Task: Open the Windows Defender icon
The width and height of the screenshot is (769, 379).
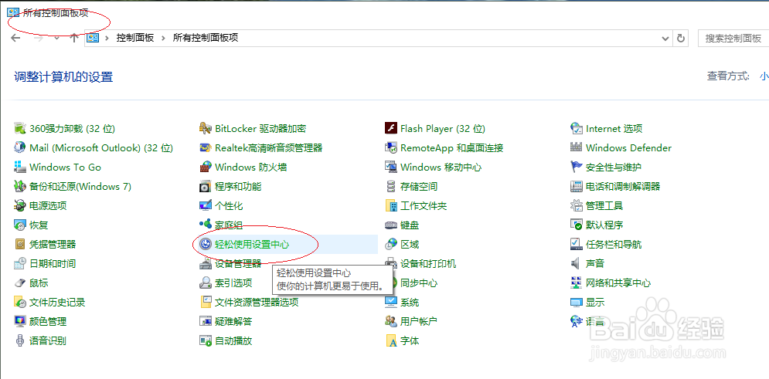Action: (577, 148)
